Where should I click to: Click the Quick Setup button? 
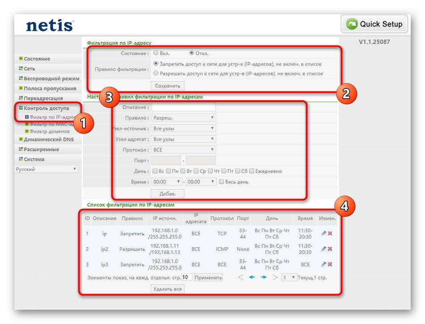pos(374,24)
